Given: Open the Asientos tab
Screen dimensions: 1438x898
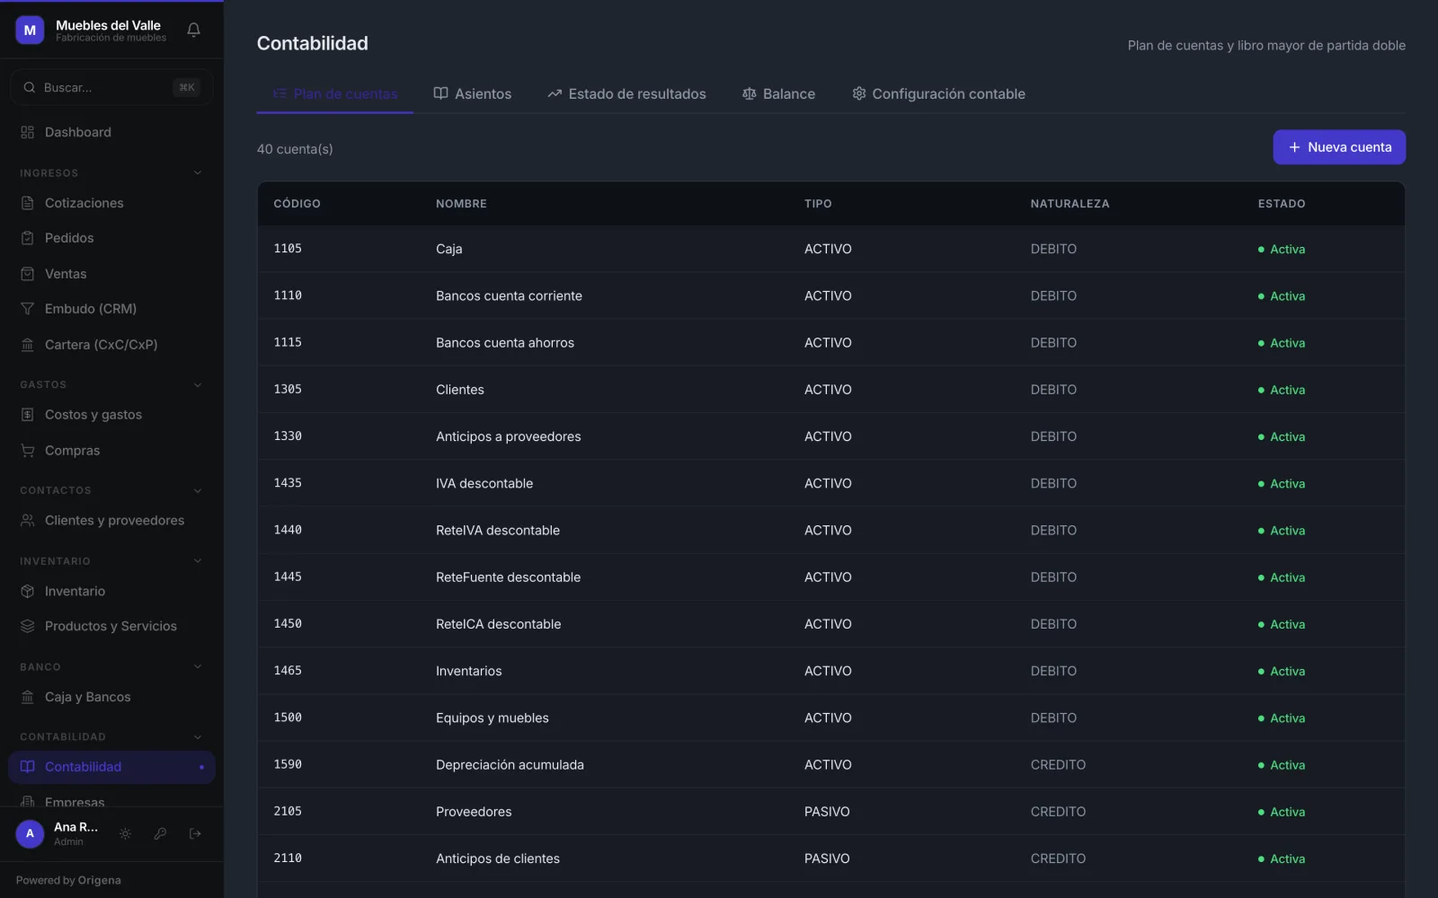Looking at the screenshot, I should click(473, 93).
